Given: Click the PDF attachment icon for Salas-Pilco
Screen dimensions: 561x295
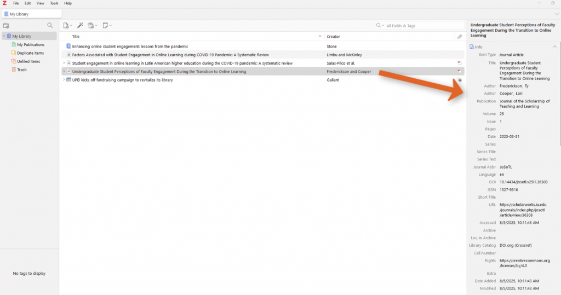Looking at the screenshot, I should pos(459,63).
